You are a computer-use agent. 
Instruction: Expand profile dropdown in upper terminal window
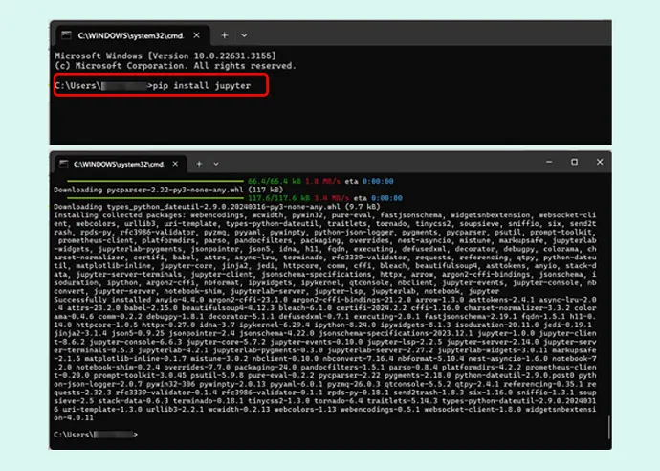[244, 35]
